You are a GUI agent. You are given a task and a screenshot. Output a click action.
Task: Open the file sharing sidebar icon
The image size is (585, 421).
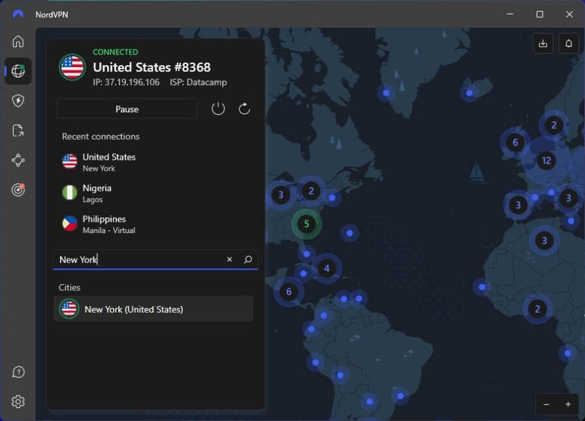pyautogui.click(x=18, y=131)
